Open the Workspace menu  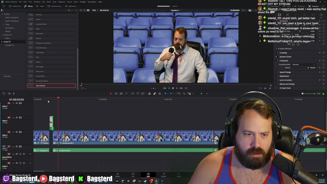92,2
